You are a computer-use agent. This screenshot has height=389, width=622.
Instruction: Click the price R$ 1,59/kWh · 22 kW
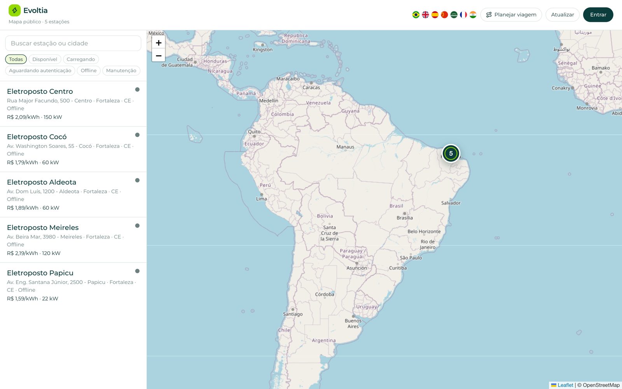point(33,299)
